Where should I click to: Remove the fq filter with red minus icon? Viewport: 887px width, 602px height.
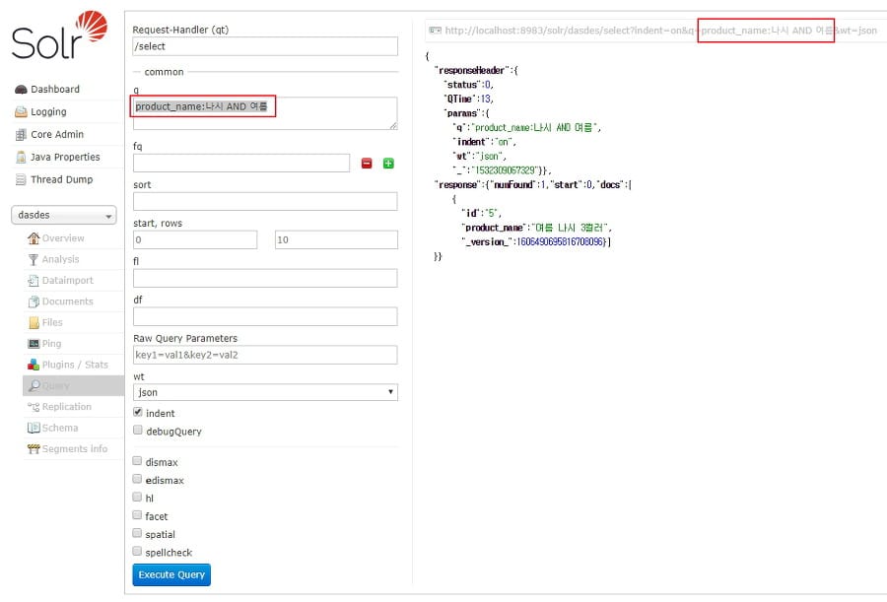tap(367, 164)
